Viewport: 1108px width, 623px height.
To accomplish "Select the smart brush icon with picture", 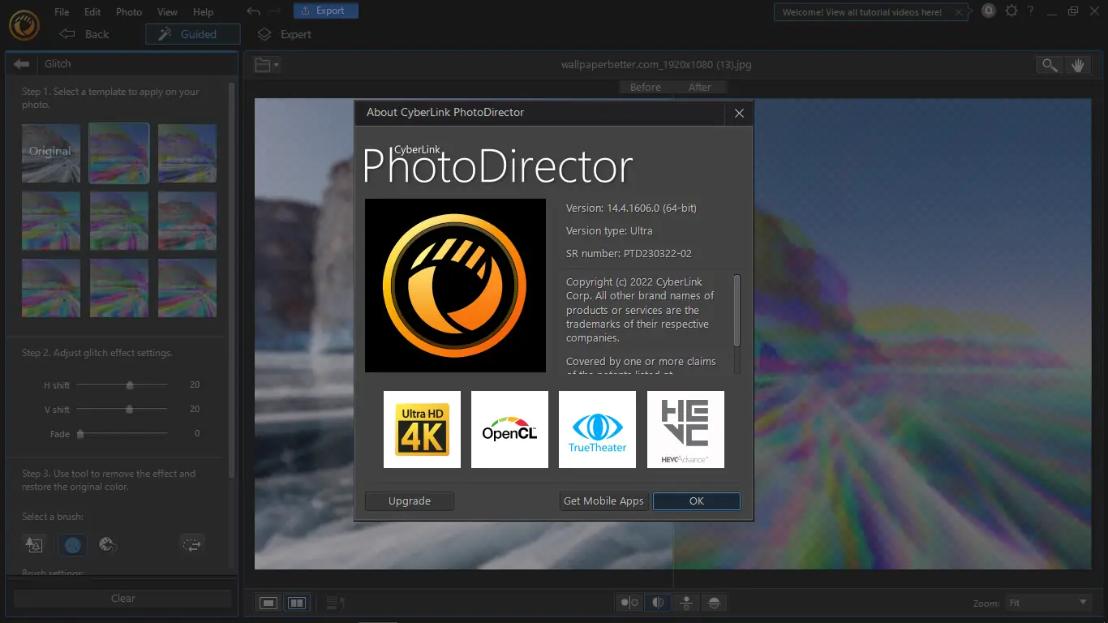I will [x=33, y=544].
